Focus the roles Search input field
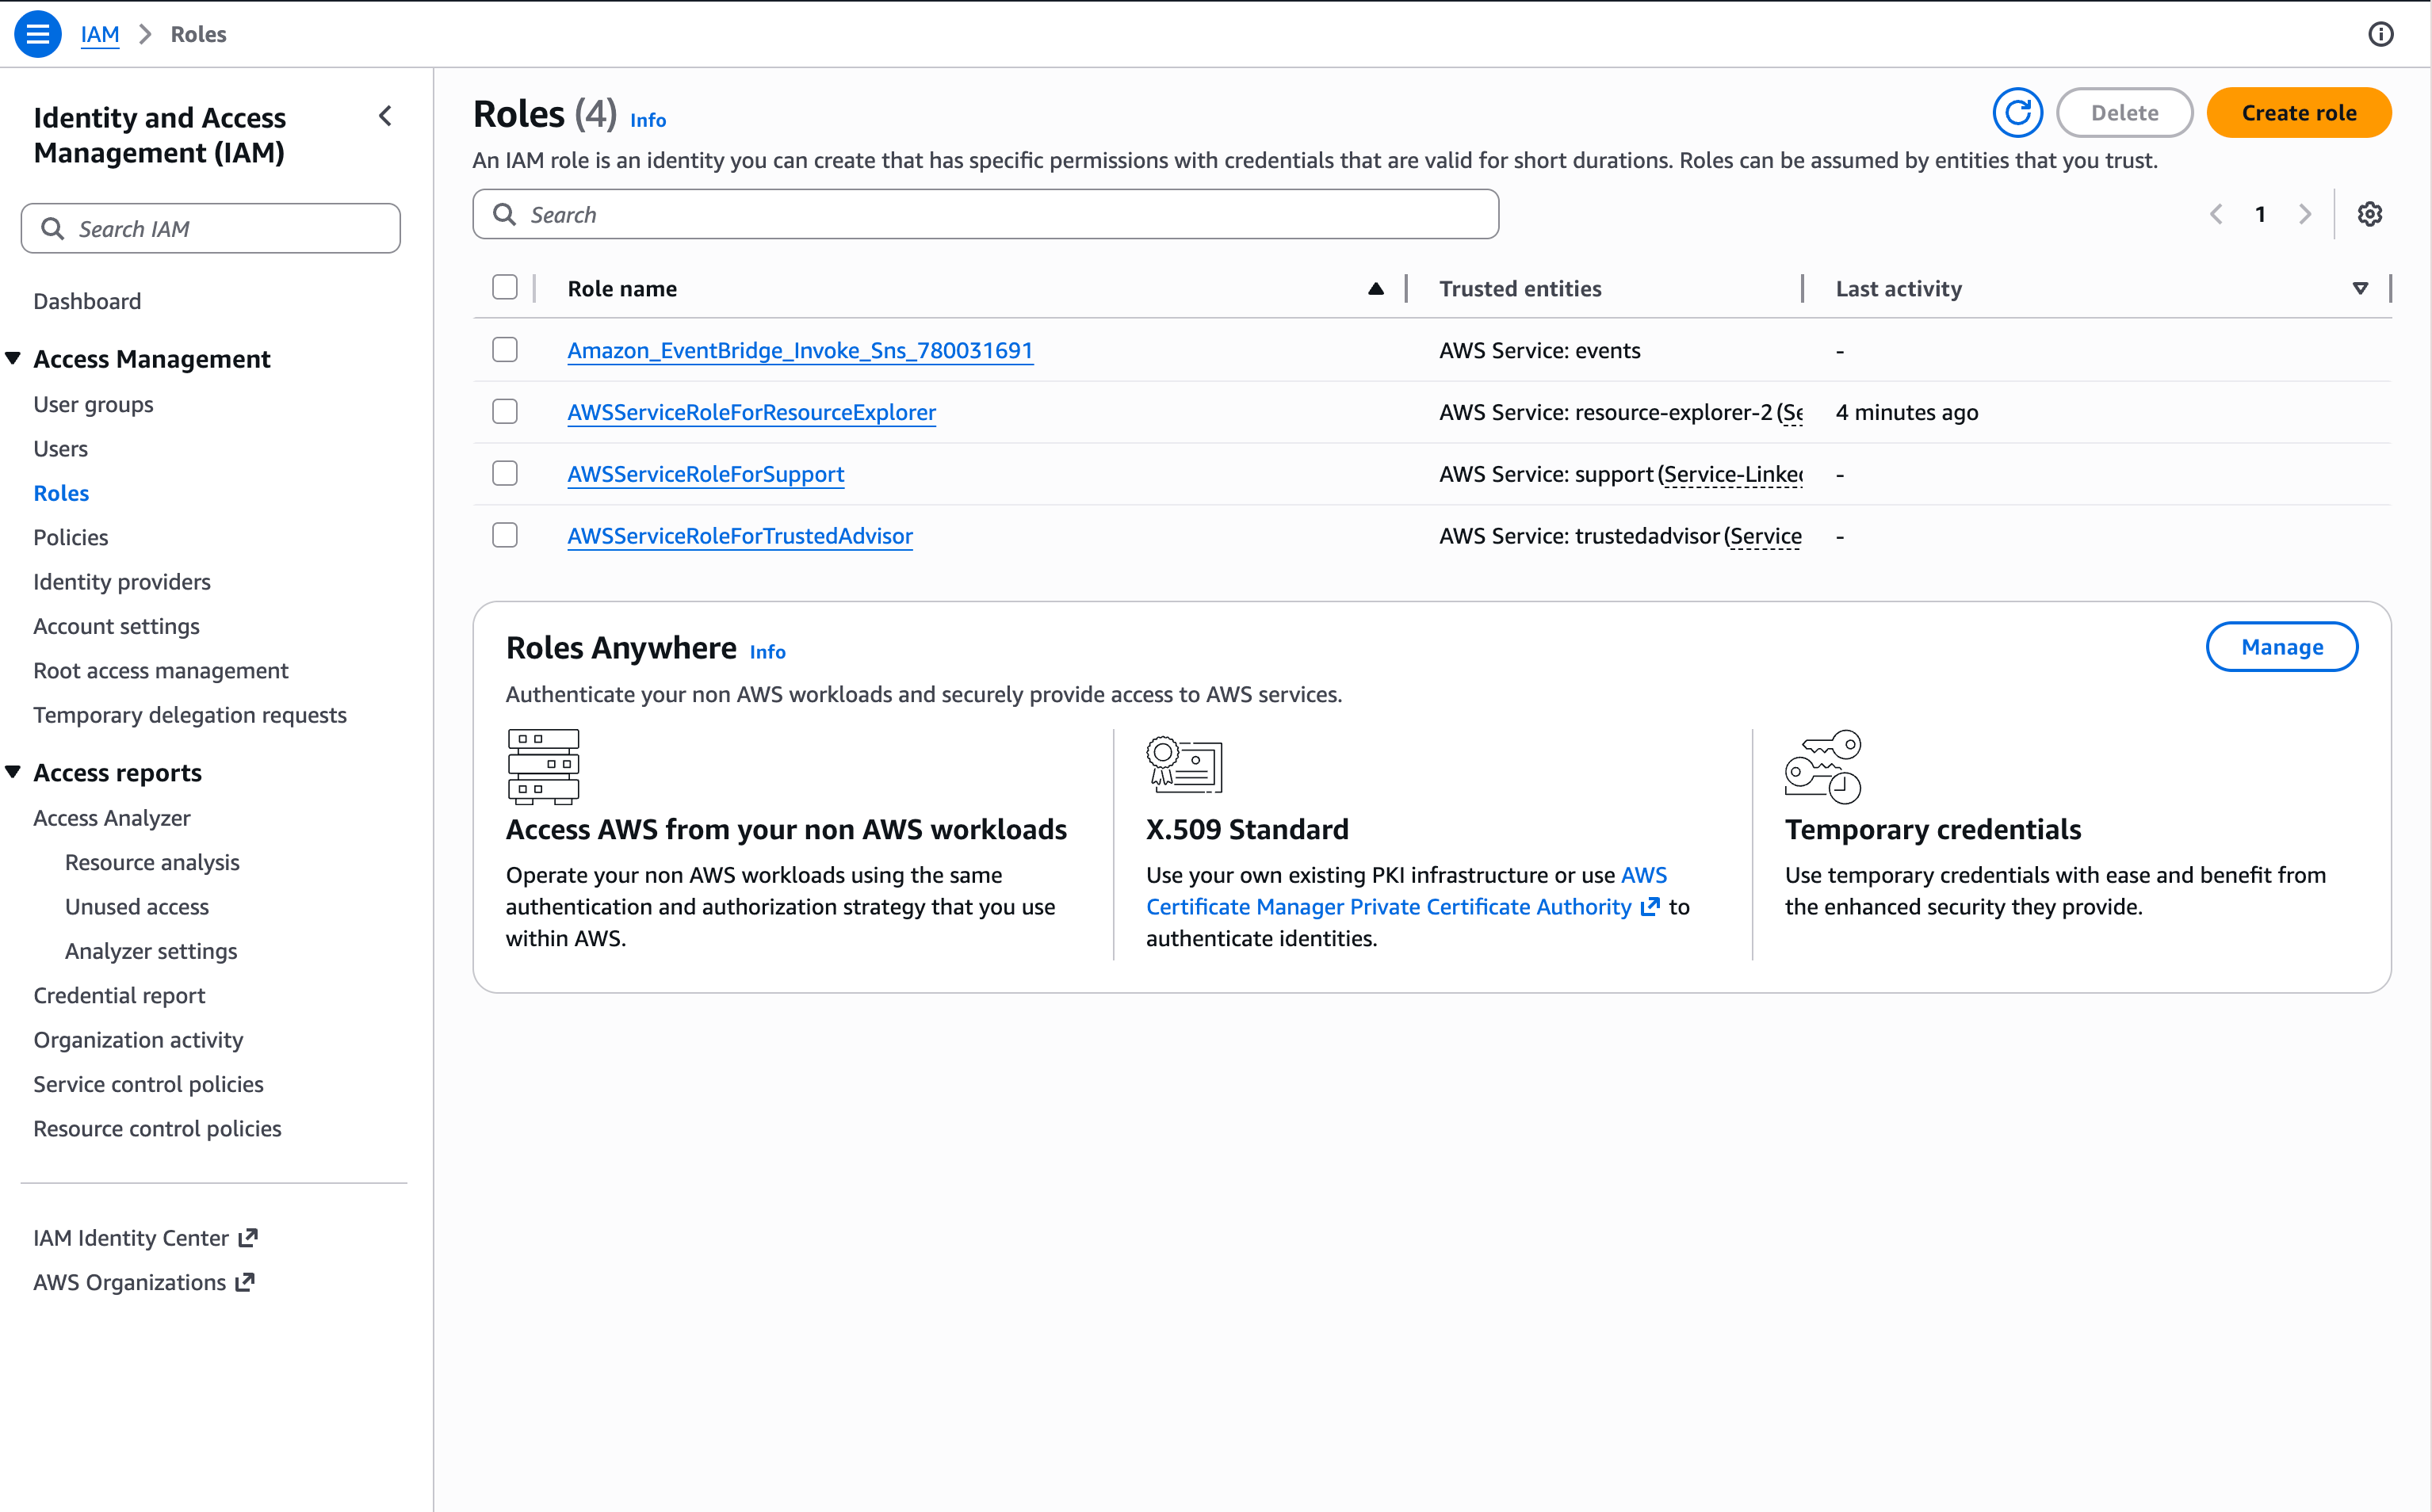Screen dimensions: 2432x1512 985,214
